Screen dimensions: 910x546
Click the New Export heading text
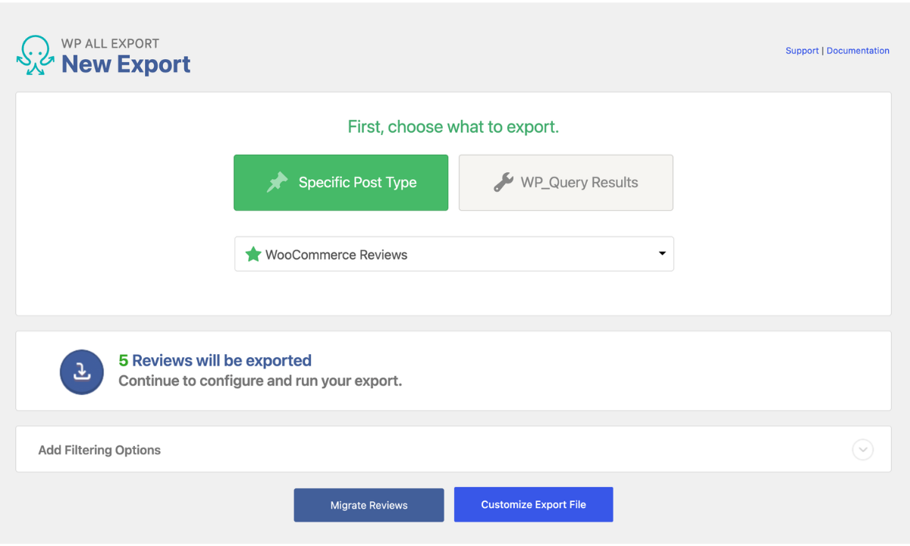(x=126, y=64)
